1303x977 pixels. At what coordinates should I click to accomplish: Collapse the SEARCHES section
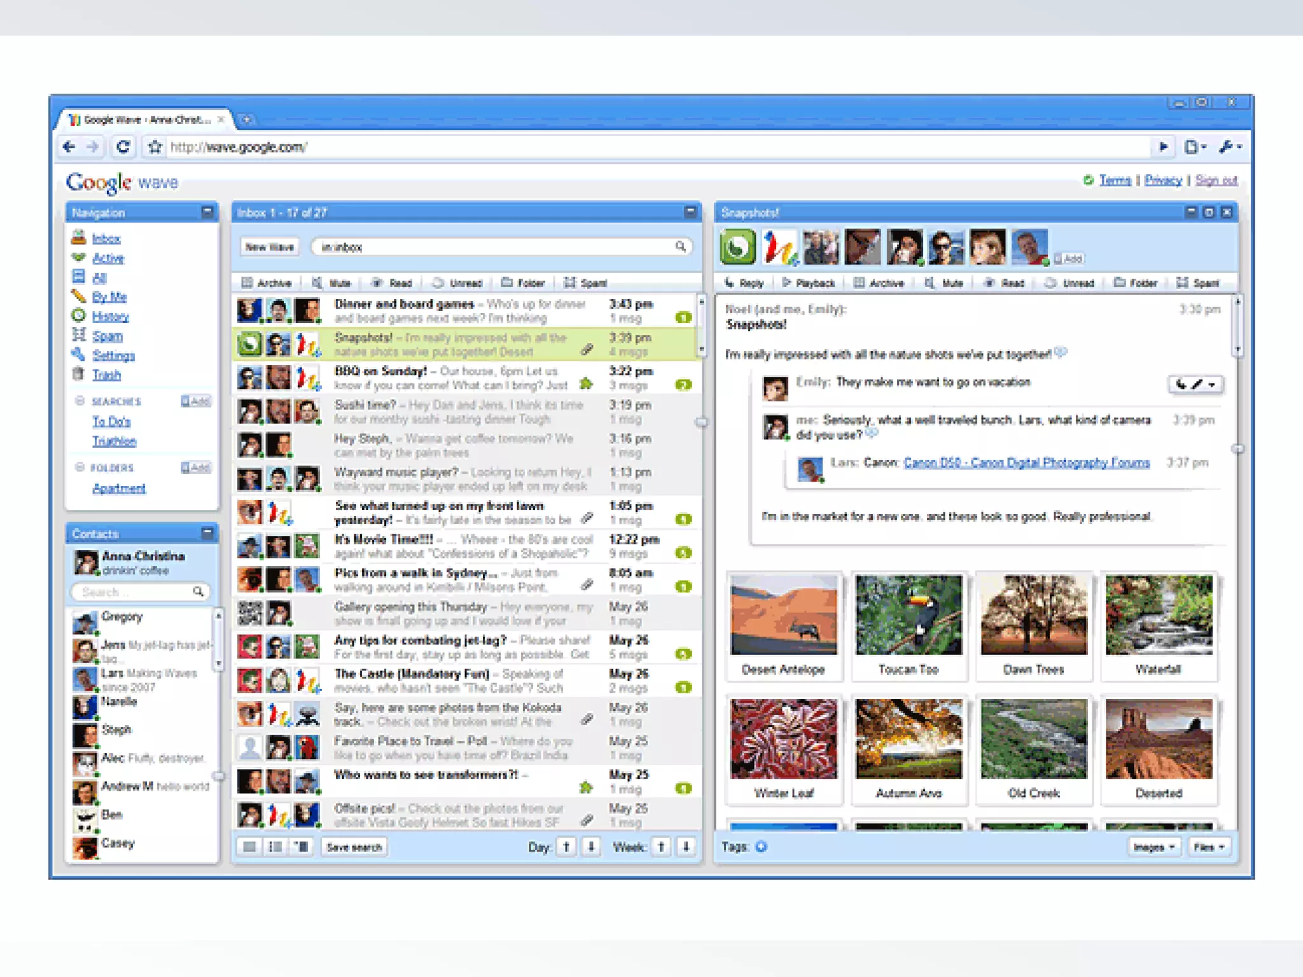[x=80, y=401]
